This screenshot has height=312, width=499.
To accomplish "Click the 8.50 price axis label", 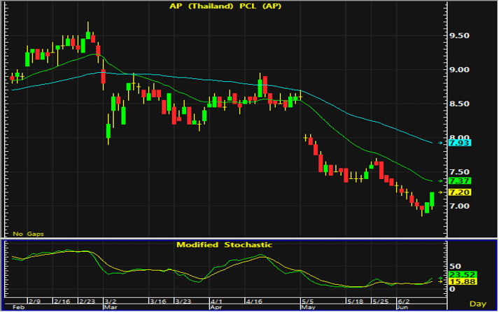I will point(459,104).
